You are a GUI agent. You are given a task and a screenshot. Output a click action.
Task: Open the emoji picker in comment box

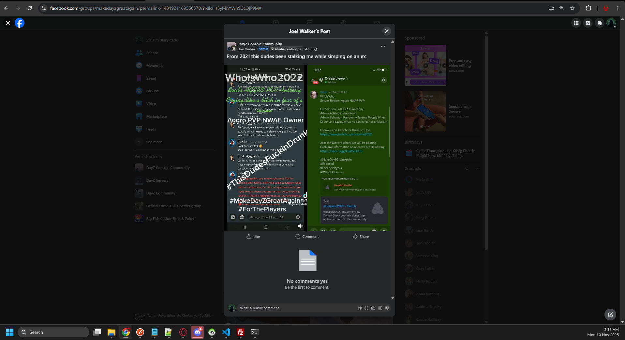point(366,308)
